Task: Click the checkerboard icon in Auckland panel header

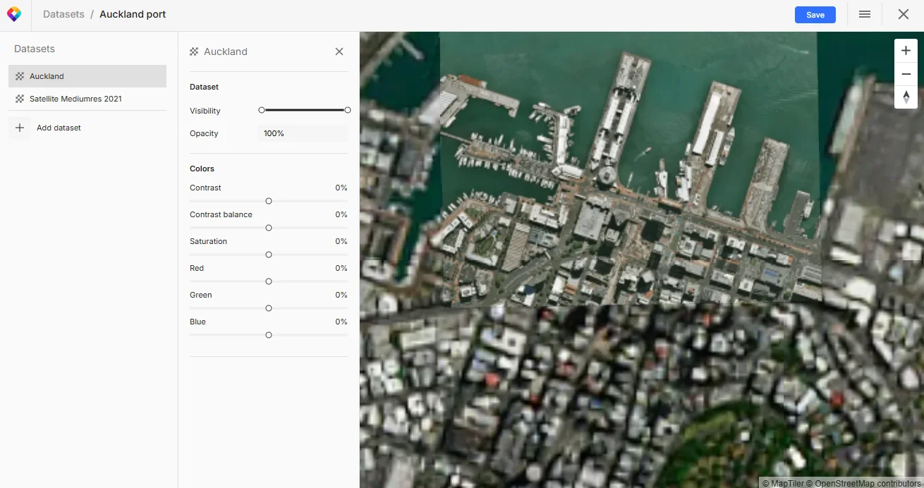Action: [194, 51]
